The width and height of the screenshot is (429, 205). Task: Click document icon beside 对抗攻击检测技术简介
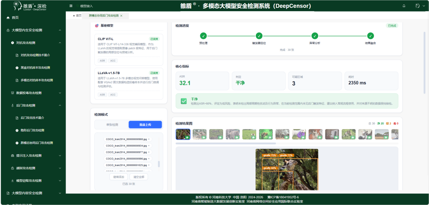pos(17,55)
